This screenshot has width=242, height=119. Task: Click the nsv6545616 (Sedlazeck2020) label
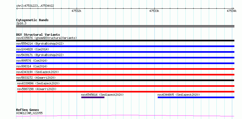103,95
